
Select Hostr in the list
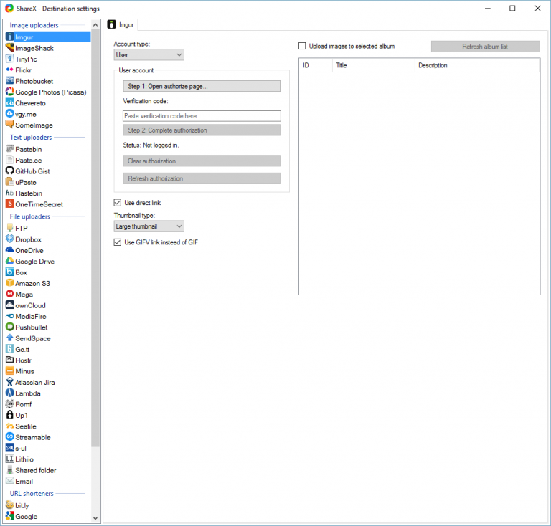(x=19, y=360)
